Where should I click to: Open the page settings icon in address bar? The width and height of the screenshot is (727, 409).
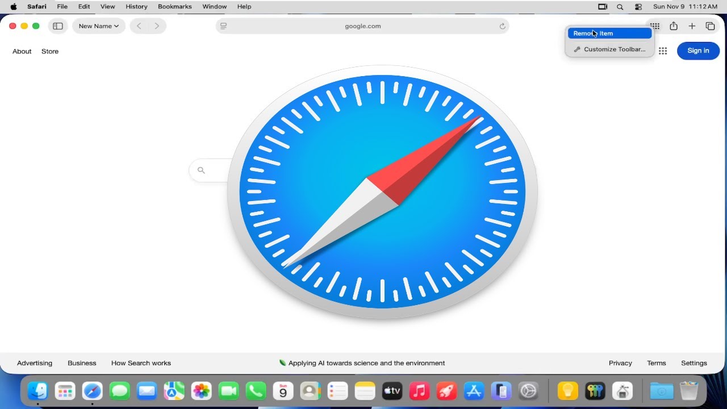[223, 26]
